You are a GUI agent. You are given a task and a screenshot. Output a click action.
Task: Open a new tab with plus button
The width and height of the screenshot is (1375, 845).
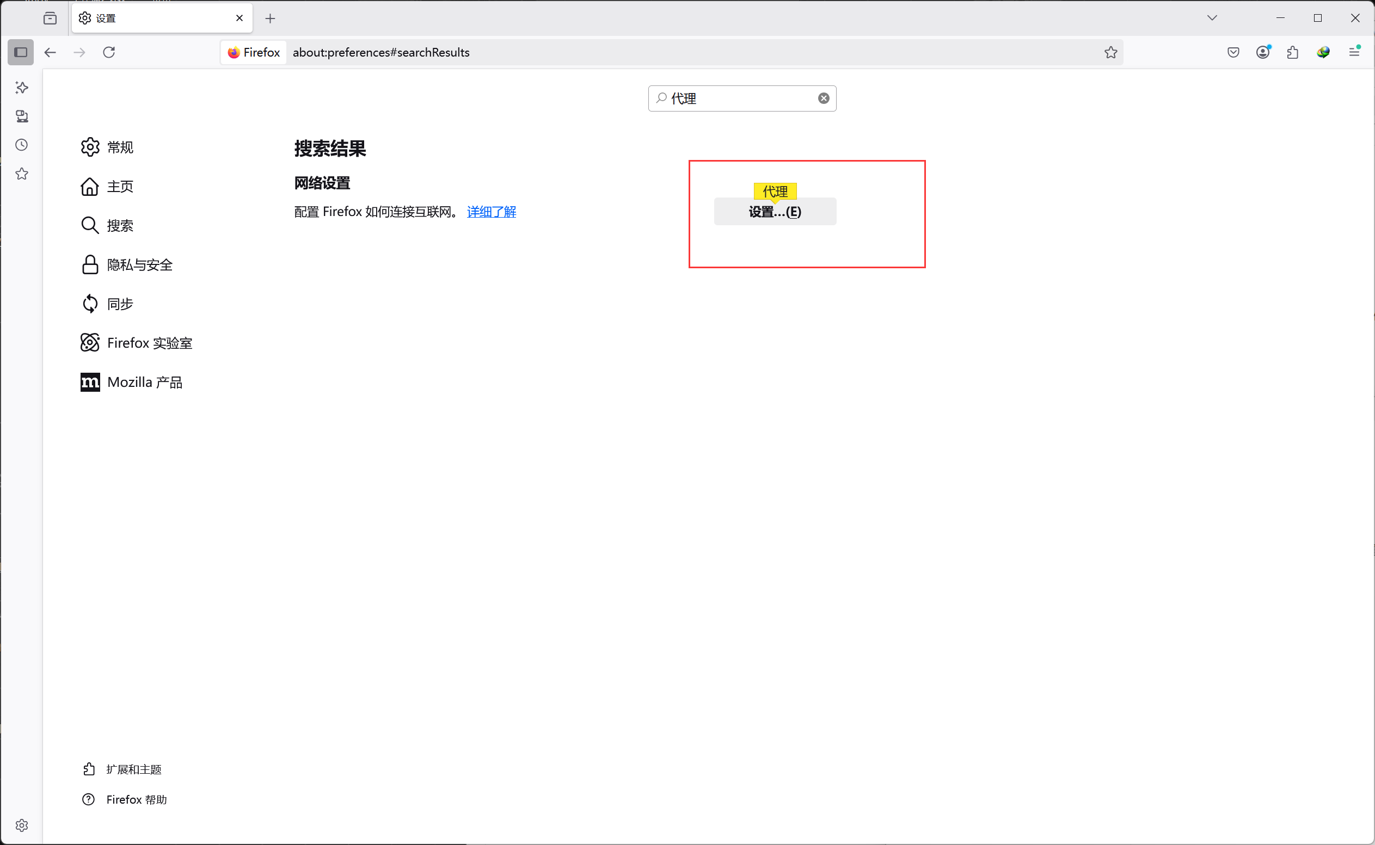(x=271, y=18)
